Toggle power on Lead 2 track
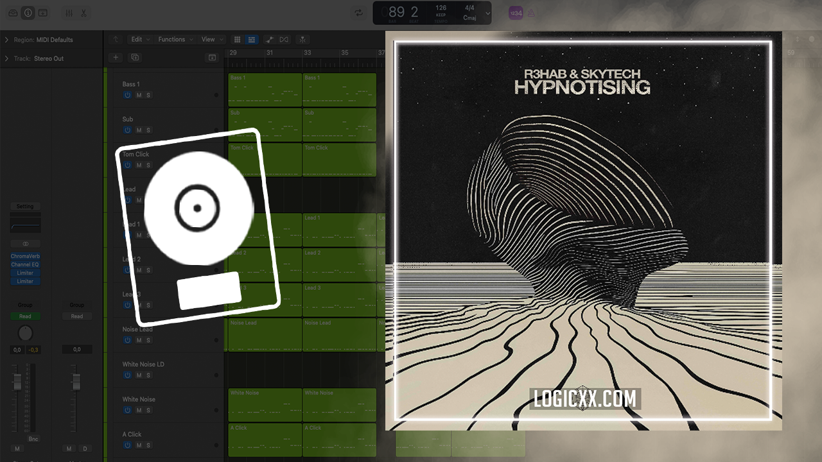Screen dimensions: 822x462 (x=127, y=270)
